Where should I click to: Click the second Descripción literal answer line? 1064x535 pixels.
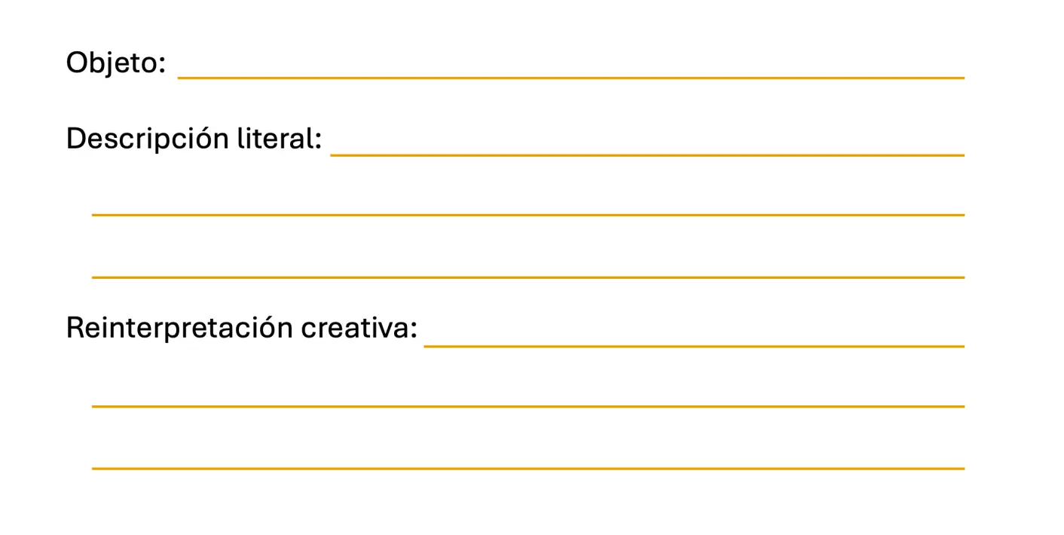click(x=527, y=215)
